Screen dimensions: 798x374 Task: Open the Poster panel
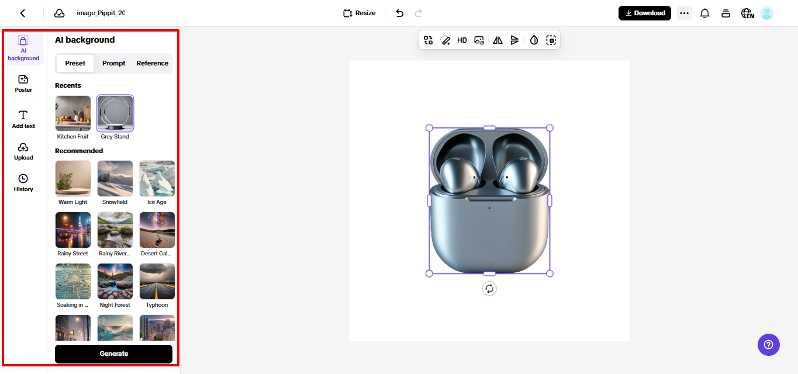[23, 82]
